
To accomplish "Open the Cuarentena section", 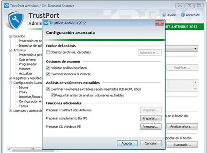I will [27, 60].
